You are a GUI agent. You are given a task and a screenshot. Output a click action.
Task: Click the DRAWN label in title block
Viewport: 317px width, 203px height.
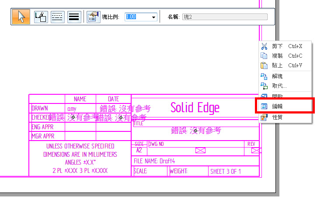40,108
